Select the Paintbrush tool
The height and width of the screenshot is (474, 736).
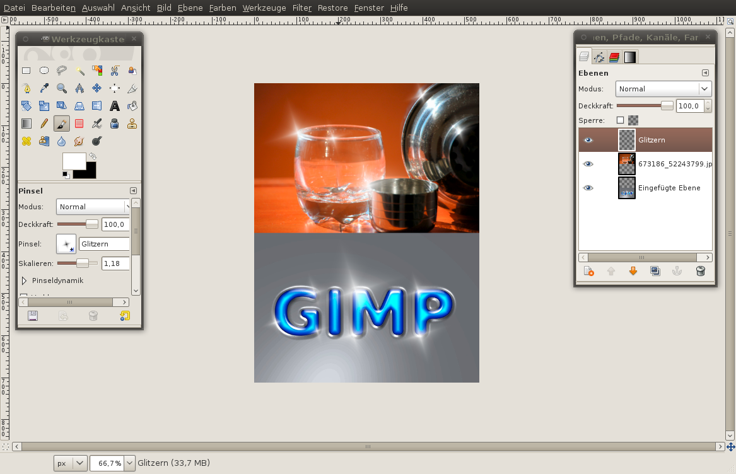pyautogui.click(x=61, y=124)
